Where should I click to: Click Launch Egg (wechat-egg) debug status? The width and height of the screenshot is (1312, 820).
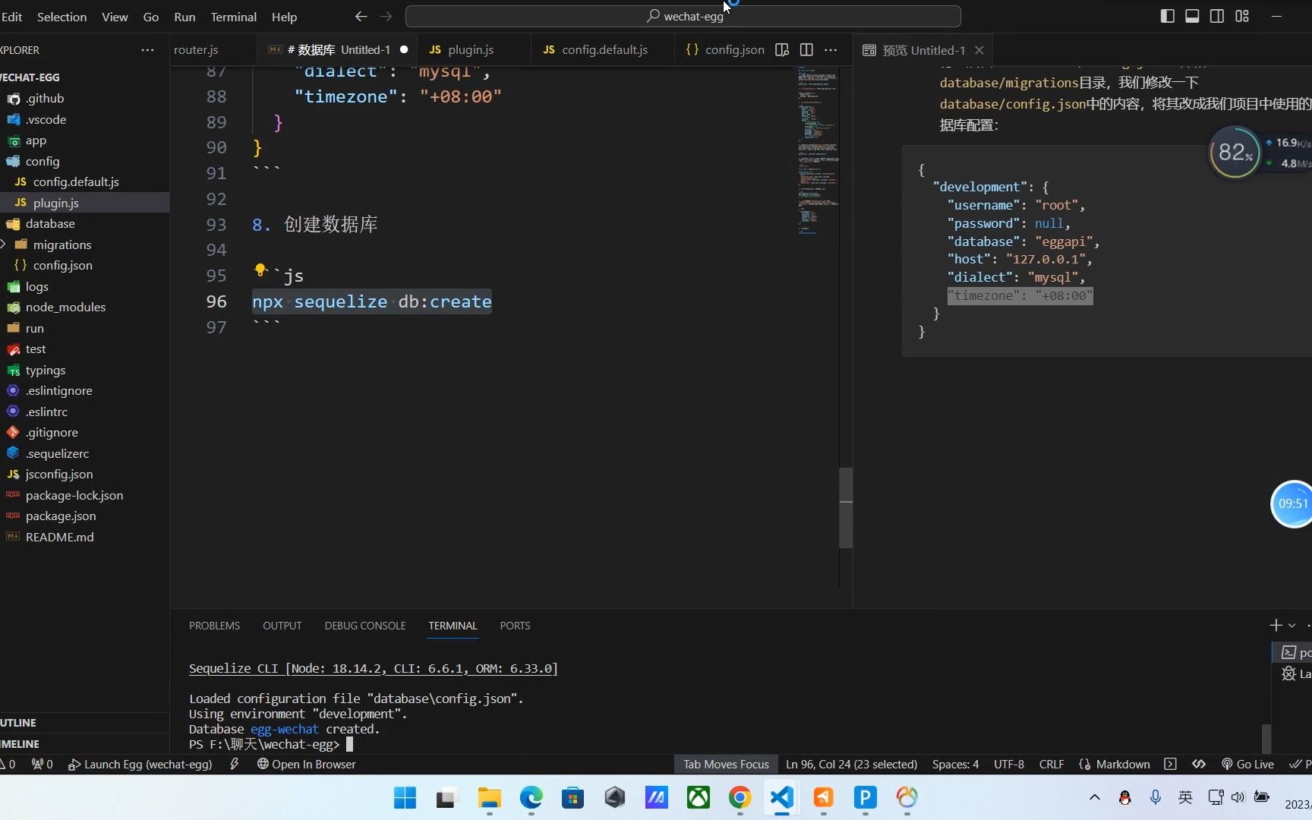[140, 764]
